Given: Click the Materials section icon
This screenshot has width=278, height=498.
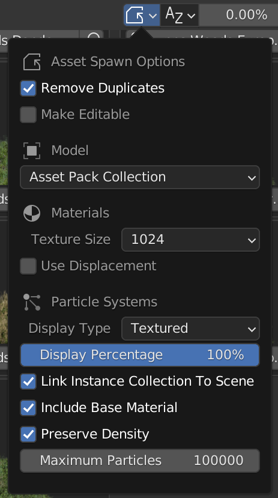Looking at the screenshot, I should (x=32, y=213).
